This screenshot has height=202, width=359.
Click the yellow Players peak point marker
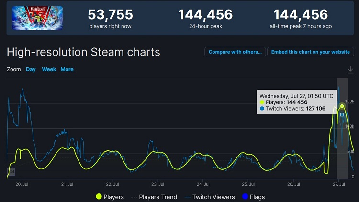[x=342, y=106]
